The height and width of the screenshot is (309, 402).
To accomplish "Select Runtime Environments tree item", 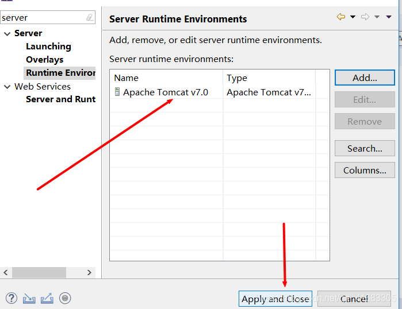I will (x=60, y=73).
